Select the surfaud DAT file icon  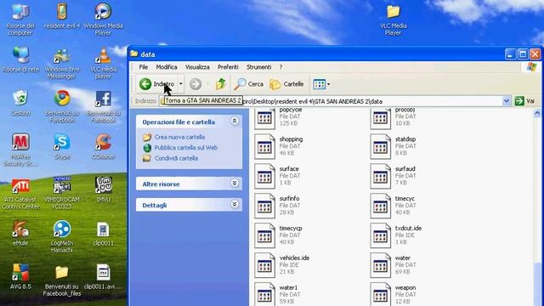click(x=380, y=177)
